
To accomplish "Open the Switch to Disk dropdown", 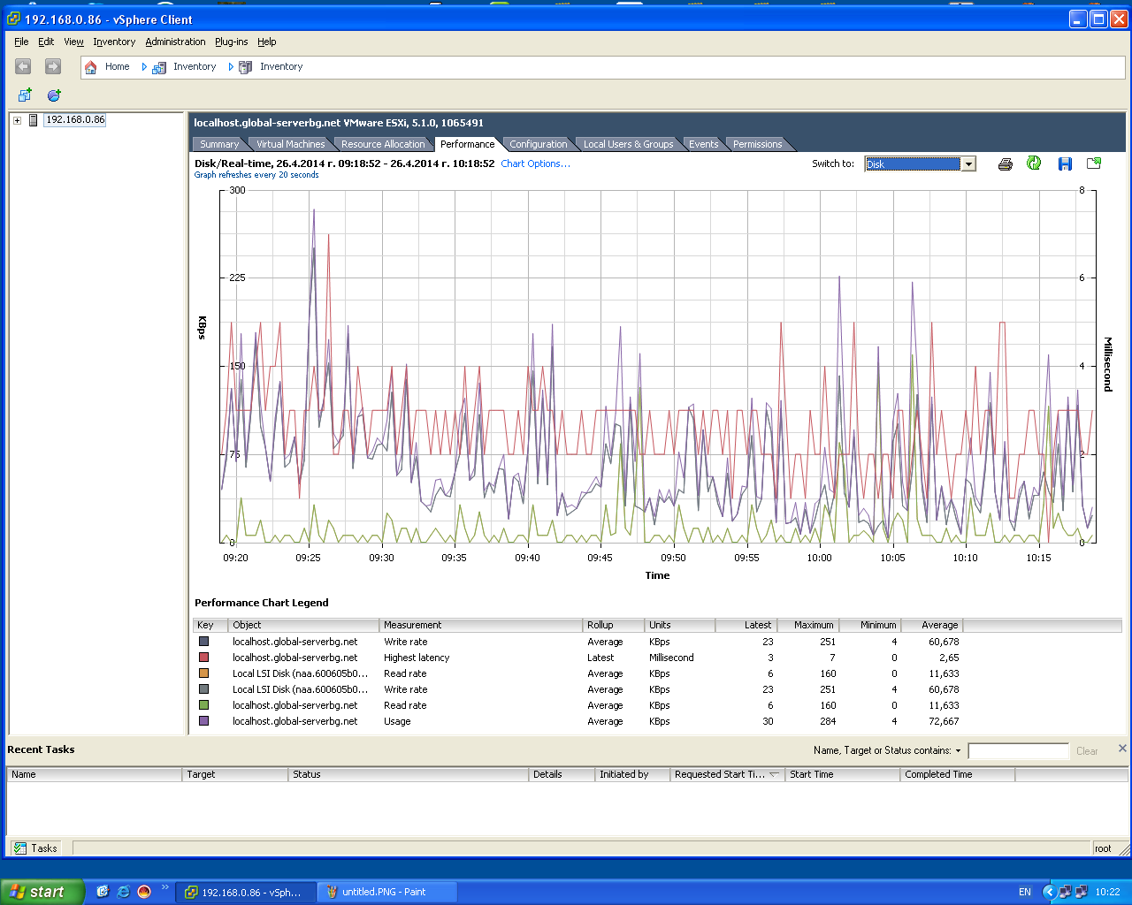I will click(x=968, y=164).
